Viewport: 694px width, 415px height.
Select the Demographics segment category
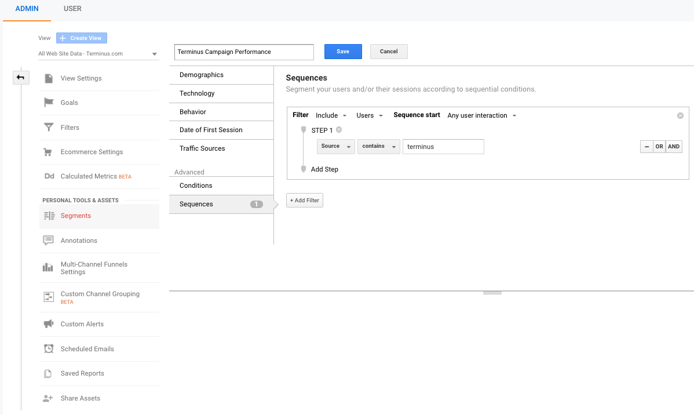[x=221, y=75]
